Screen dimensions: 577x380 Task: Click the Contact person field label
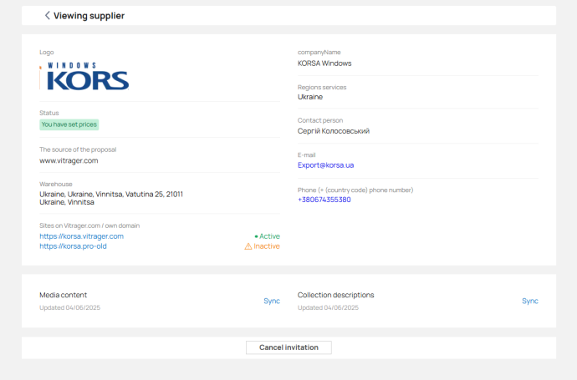pos(320,120)
